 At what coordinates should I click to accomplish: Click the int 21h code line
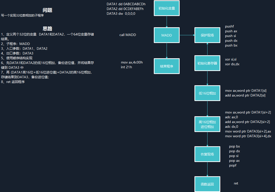pyautogui.click(x=126, y=67)
